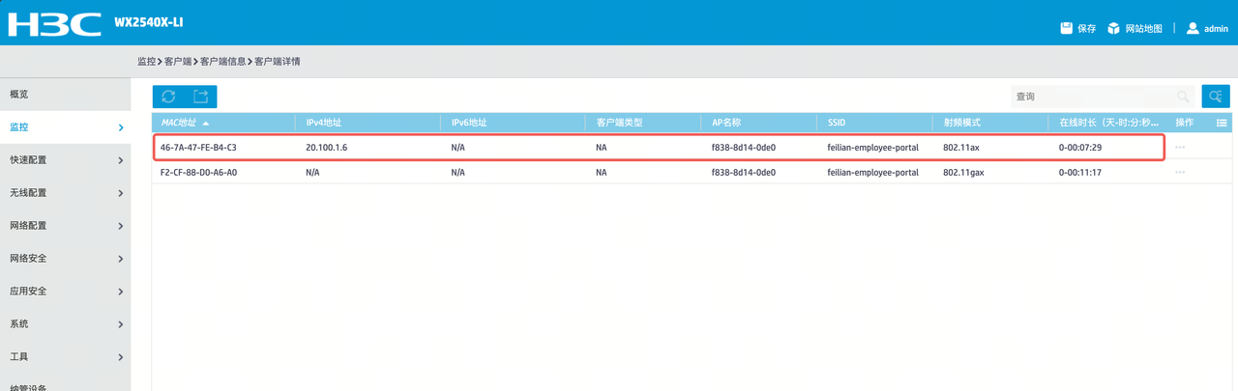Viewport: 1238px width, 391px height.
Task: Click the magnifier icon in search field
Action: (x=1183, y=97)
